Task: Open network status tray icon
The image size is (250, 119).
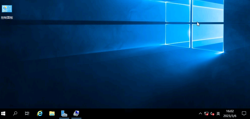Action: [206, 113]
